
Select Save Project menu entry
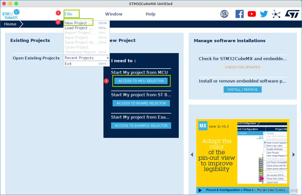(x=87, y=37)
